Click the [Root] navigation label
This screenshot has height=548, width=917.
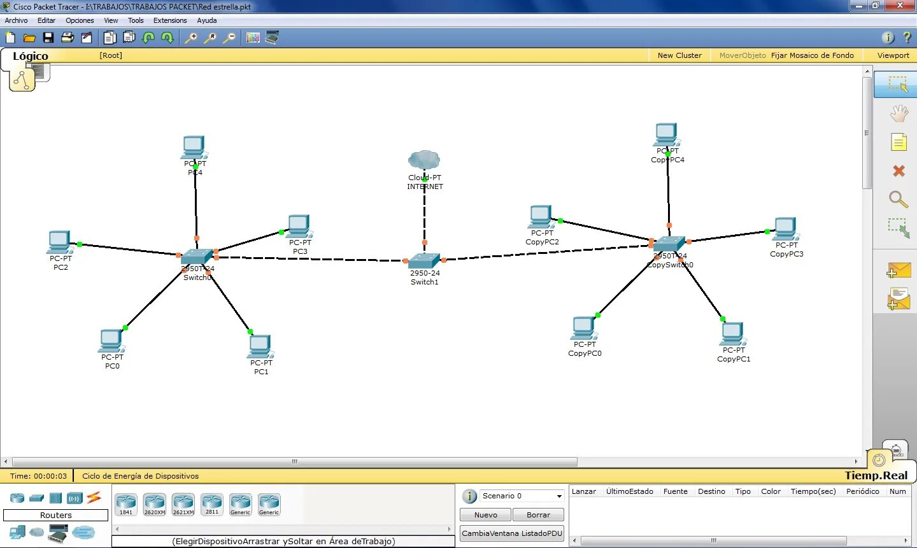(111, 55)
